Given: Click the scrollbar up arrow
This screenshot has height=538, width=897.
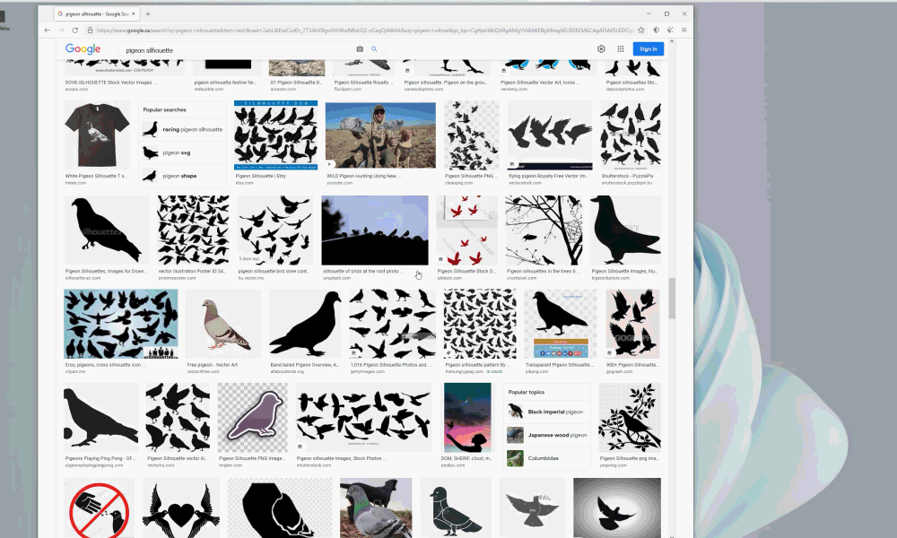Looking at the screenshot, I should click(672, 41).
